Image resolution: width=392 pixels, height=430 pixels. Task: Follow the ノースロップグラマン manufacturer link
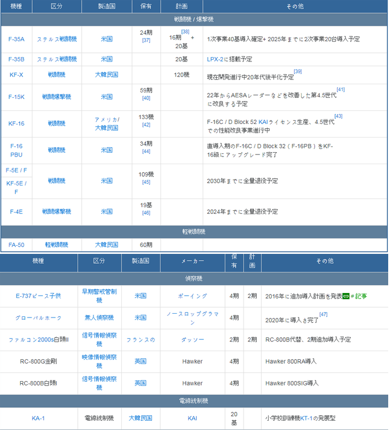point(192,318)
